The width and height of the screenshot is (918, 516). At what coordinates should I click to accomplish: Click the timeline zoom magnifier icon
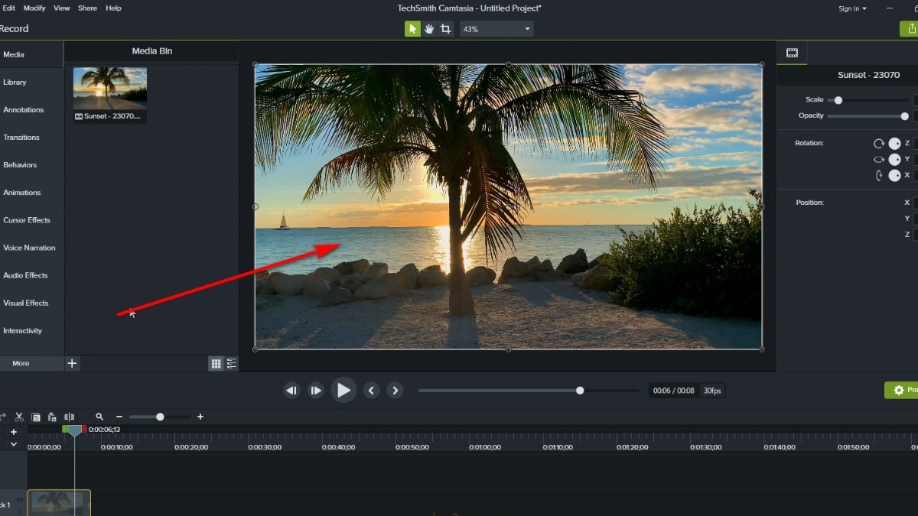click(99, 417)
